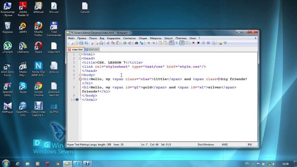
Task: Collapse the body fold on line 6
Action: [x=80, y=75]
